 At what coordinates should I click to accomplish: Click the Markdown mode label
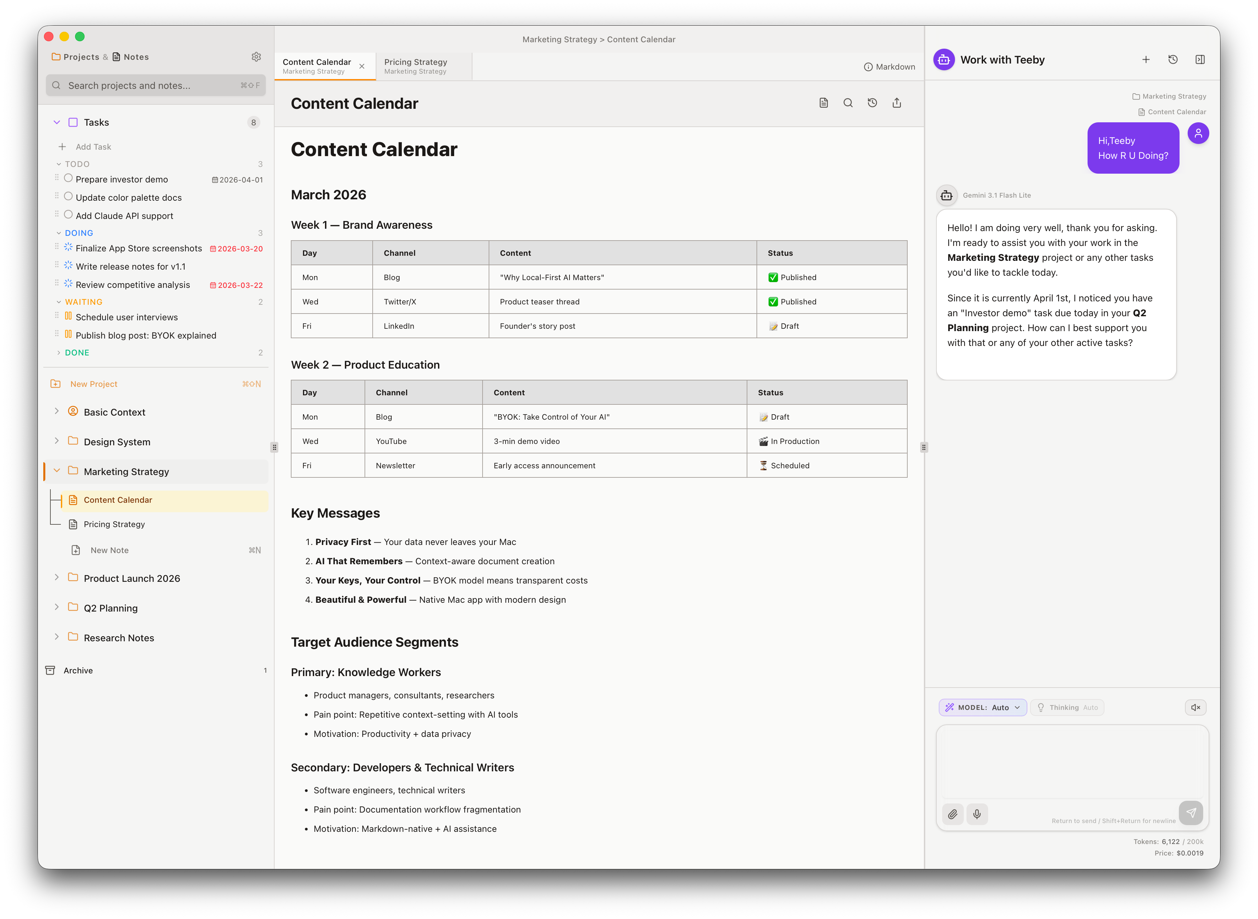(895, 67)
